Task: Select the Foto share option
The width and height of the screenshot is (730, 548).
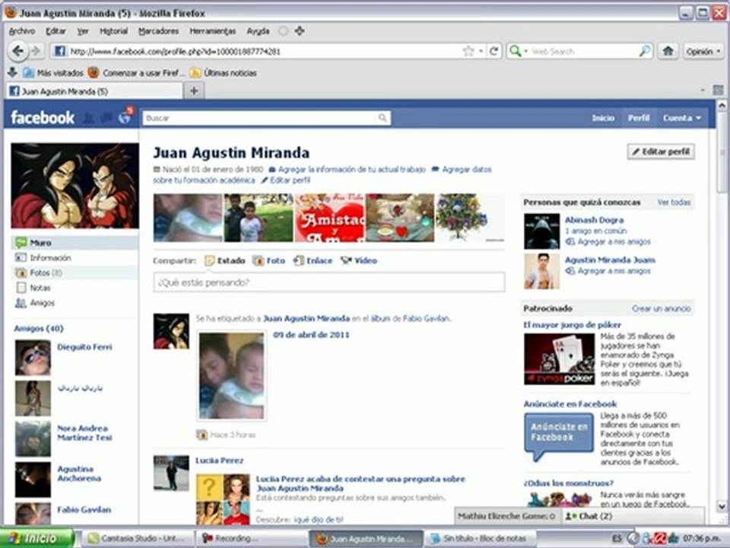Action: [x=268, y=260]
